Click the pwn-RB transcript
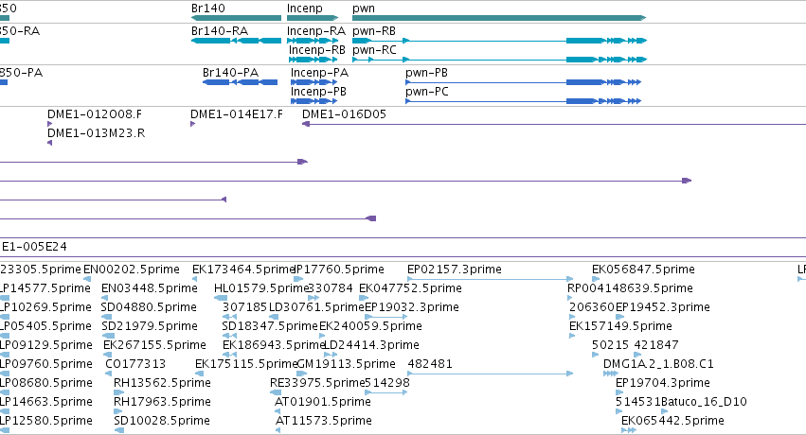Image resolution: width=806 pixels, height=435 pixels. pyautogui.click(x=499, y=41)
